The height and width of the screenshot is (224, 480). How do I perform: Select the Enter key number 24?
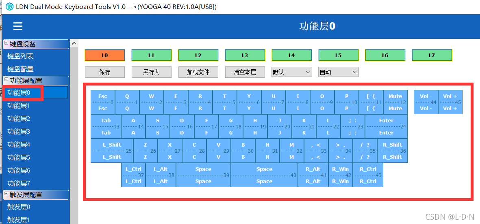[x=387, y=126]
